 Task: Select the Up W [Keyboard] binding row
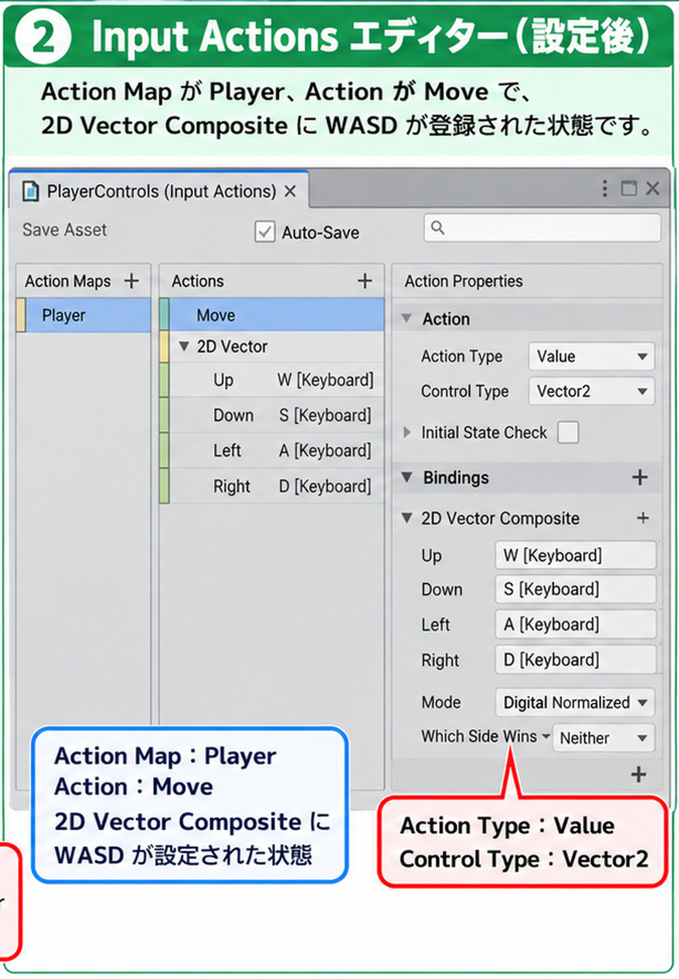[x=272, y=380]
